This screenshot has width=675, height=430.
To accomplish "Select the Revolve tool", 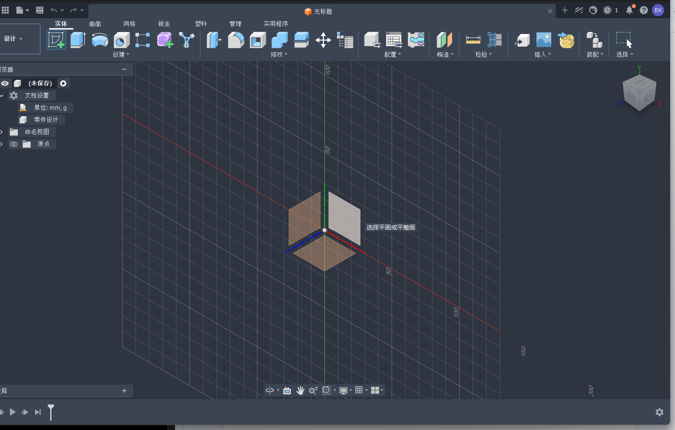I will (x=100, y=40).
